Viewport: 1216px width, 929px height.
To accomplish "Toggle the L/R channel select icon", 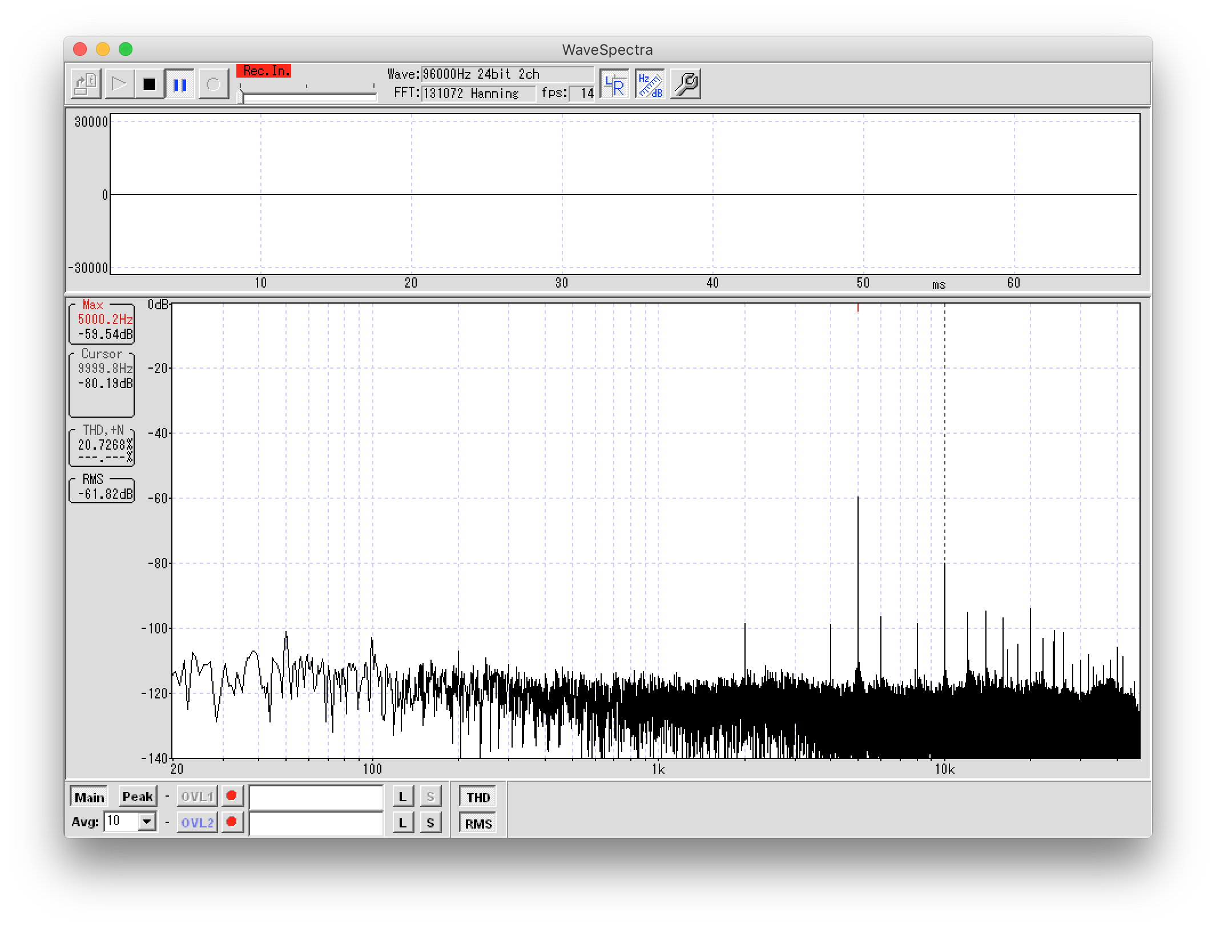I will point(615,85).
